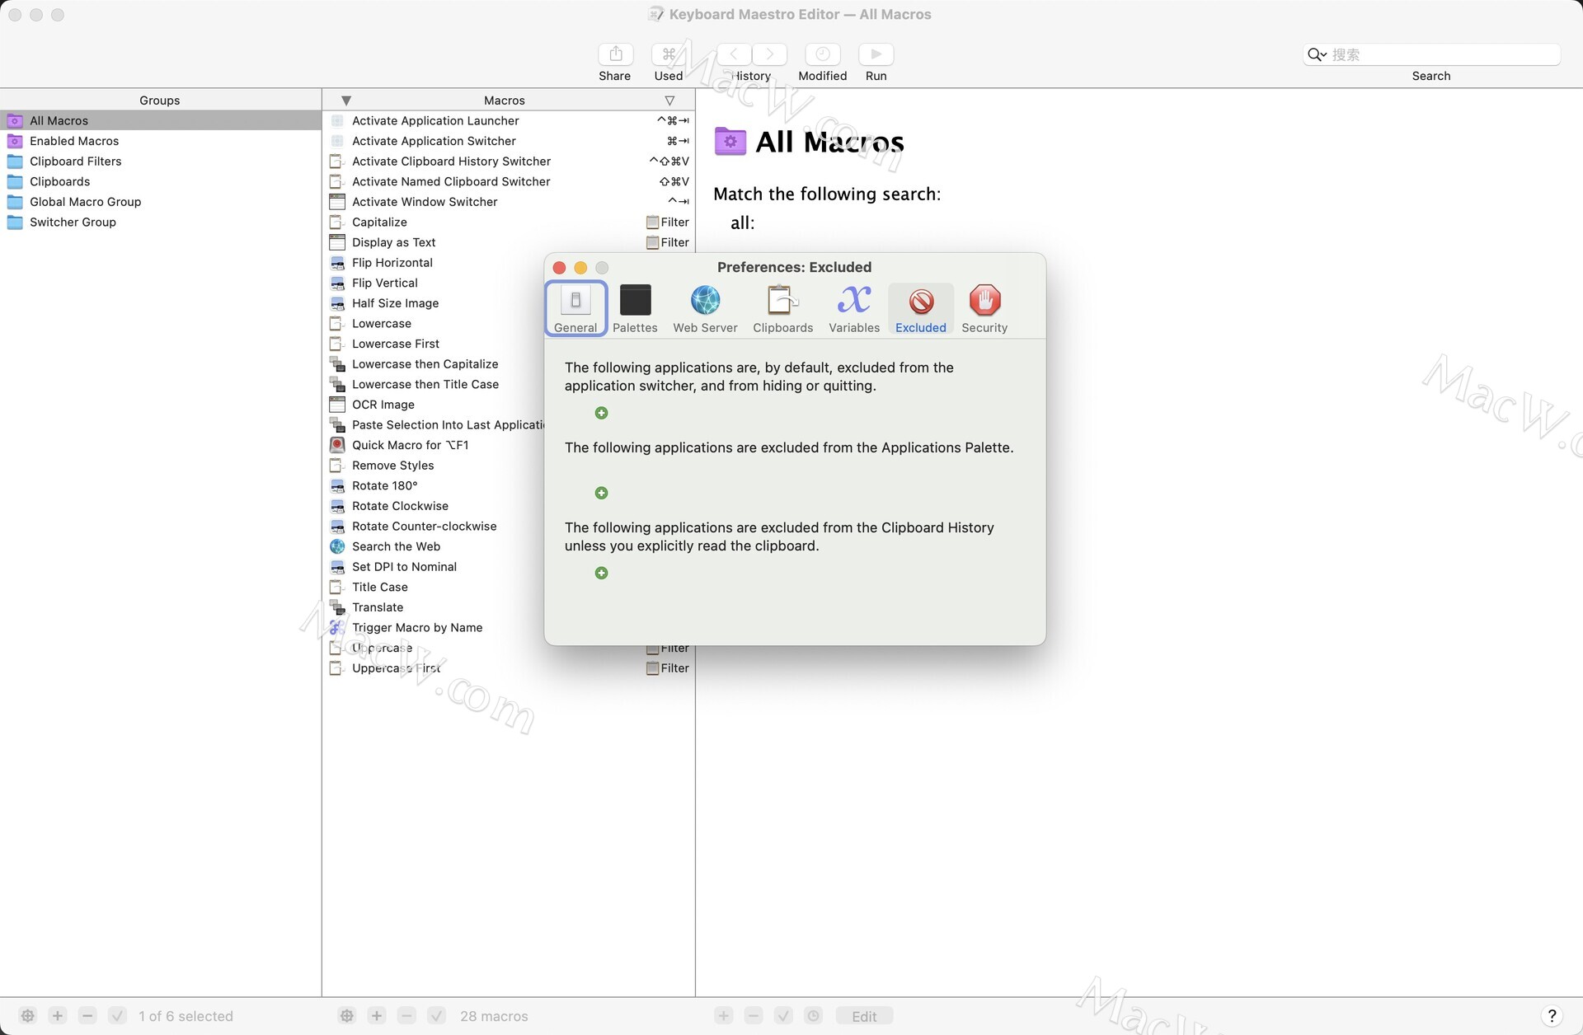Remove the selected macro group
Screen dimensions: 1583x1035
point(88,1016)
